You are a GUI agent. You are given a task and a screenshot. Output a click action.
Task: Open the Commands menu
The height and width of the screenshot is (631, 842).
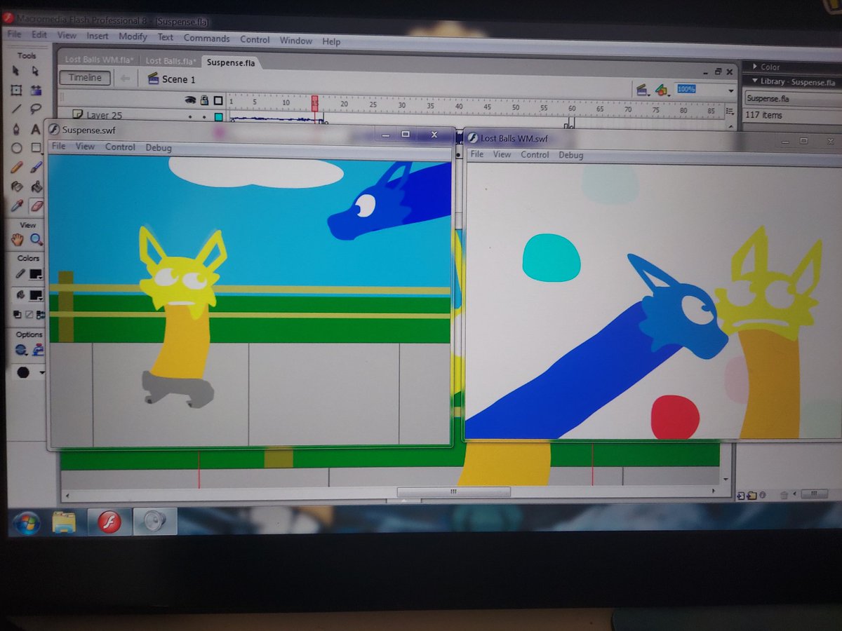pyautogui.click(x=206, y=39)
